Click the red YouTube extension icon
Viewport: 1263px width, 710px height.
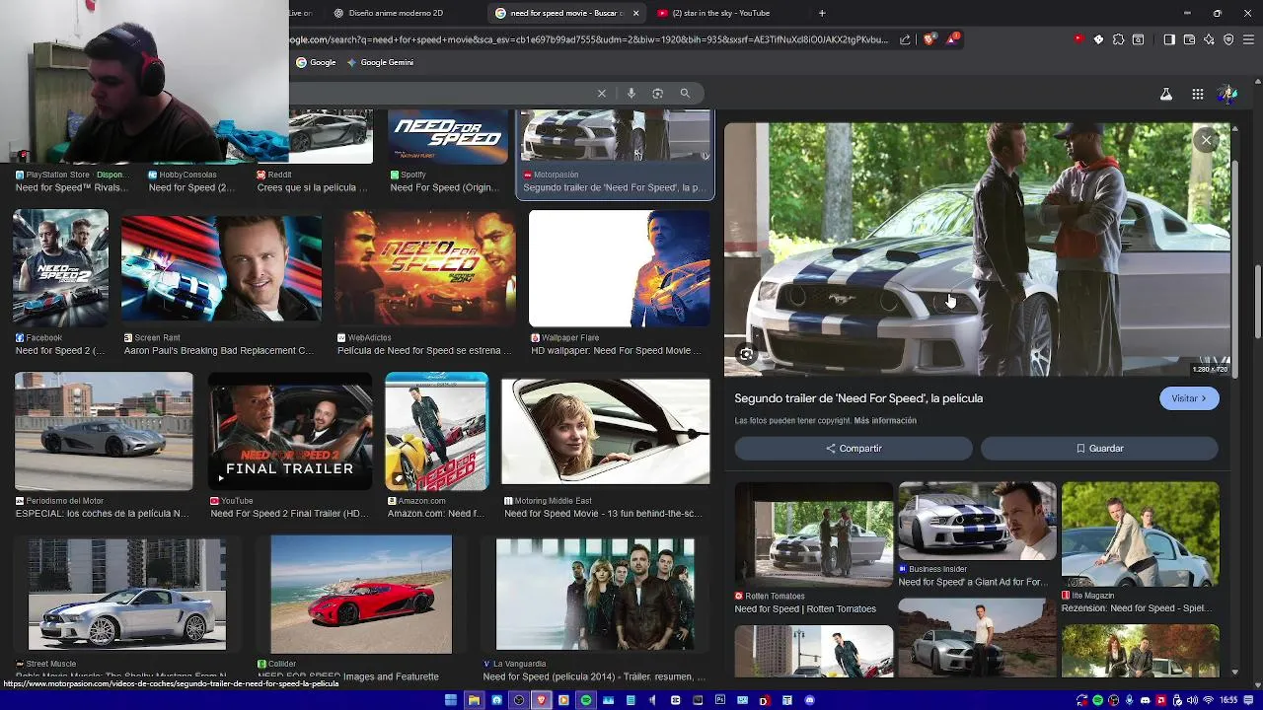coord(1078,39)
